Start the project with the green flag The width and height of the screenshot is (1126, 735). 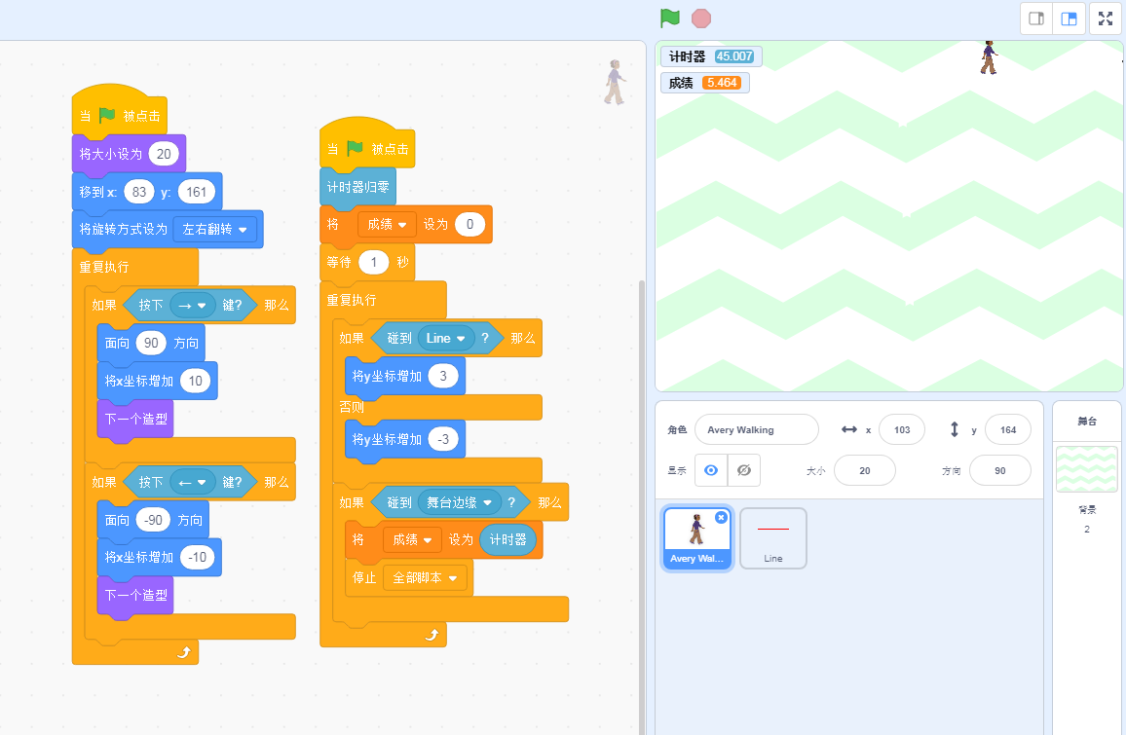pos(669,18)
